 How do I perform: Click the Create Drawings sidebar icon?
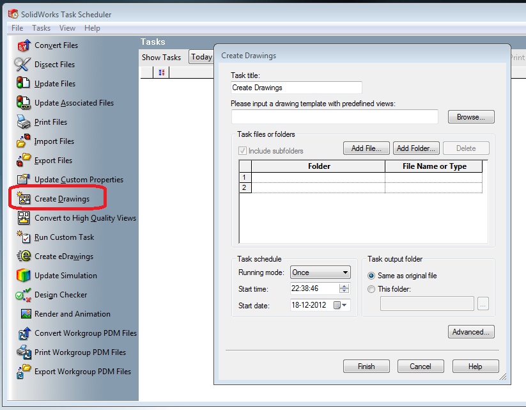coord(24,198)
